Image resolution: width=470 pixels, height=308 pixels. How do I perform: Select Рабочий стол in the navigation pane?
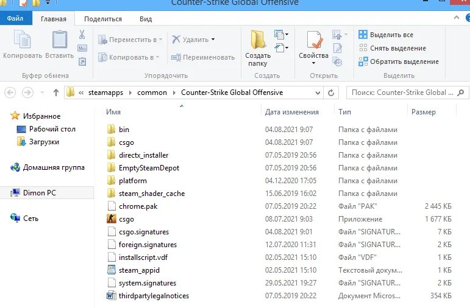point(46,129)
